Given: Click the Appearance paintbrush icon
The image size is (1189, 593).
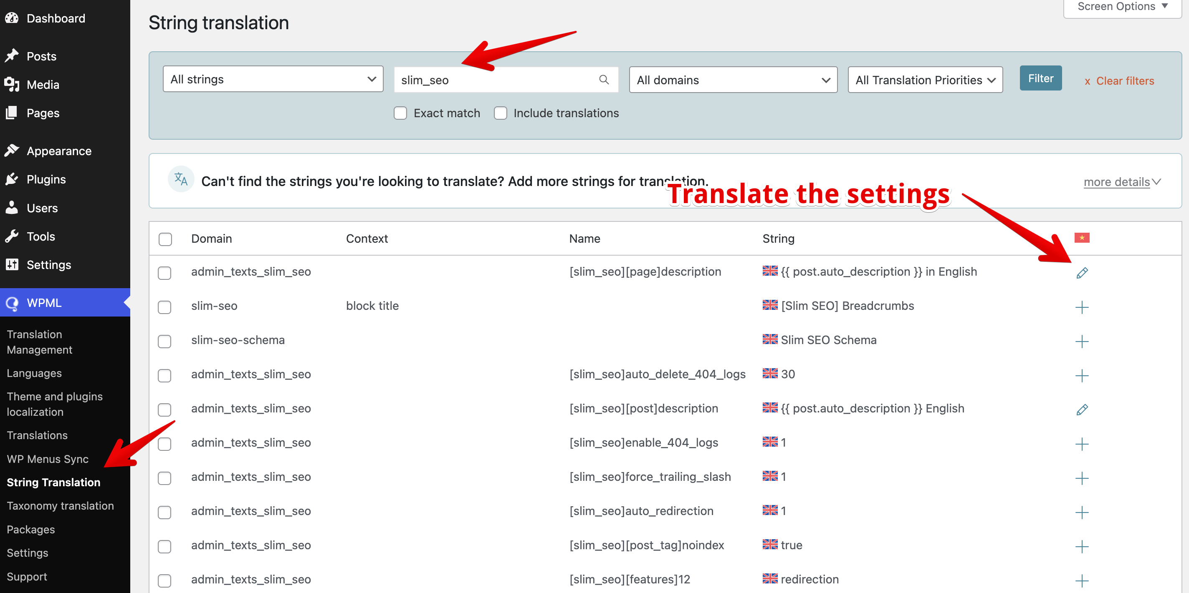Looking at the screenshot, I should pyautogui.click(x=12, y=150).
